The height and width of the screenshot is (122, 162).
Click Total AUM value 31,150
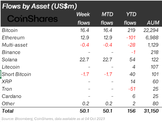click(151, 111)
